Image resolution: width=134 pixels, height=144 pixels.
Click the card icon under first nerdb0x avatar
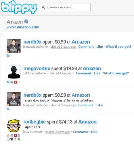tap(8, 55)
